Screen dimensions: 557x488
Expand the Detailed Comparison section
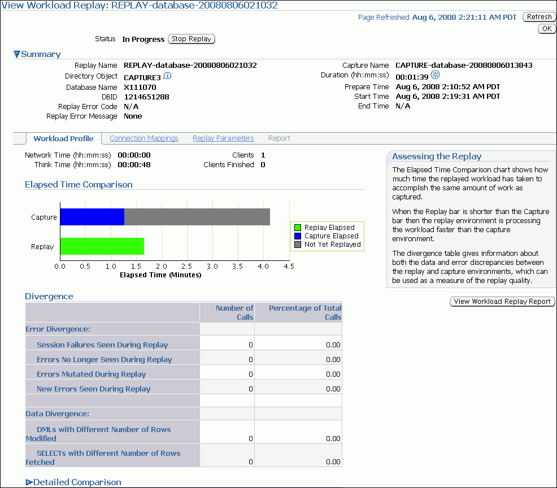click(29, 482)
